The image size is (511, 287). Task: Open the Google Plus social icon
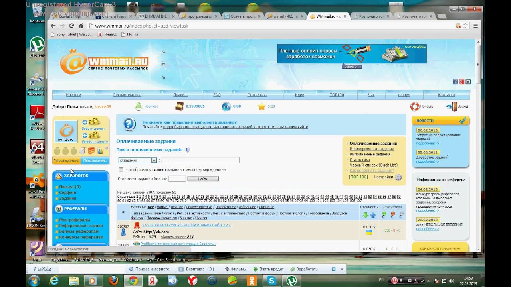[461, 82]
